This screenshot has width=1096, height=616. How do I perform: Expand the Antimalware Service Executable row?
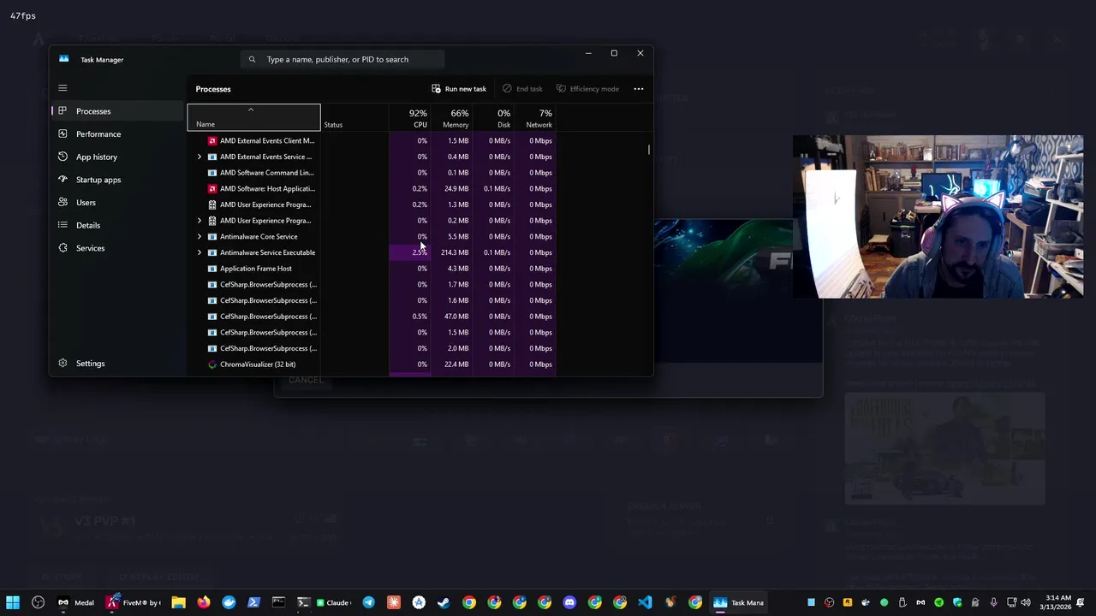pos(200,252)
